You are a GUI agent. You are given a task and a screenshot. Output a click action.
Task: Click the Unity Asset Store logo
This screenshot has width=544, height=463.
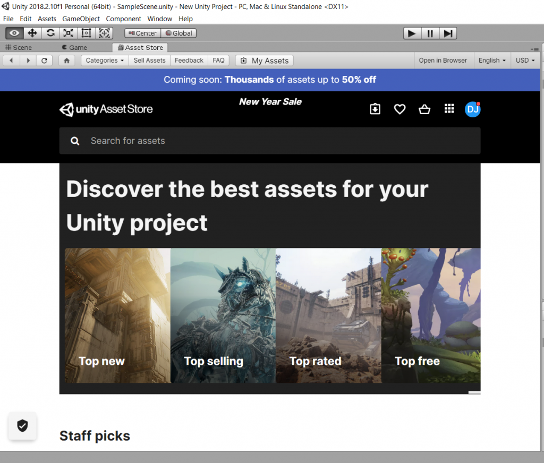106,109
